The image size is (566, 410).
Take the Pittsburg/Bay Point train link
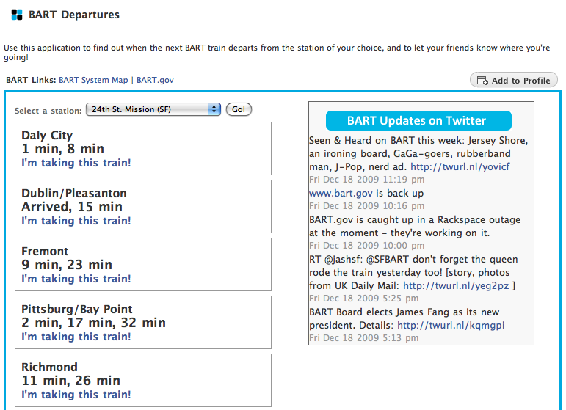[76, 337]
